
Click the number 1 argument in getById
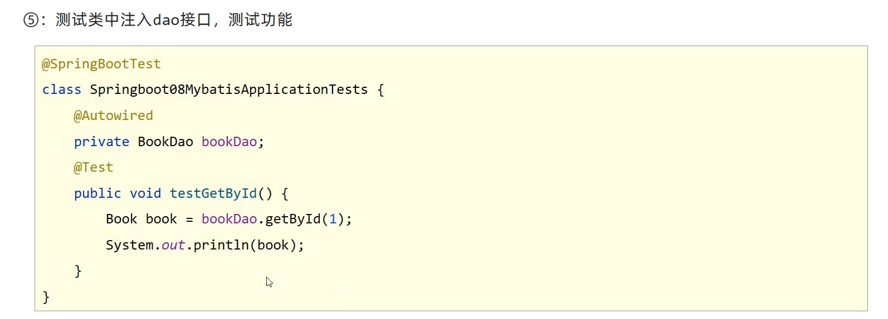coord(333,219)
